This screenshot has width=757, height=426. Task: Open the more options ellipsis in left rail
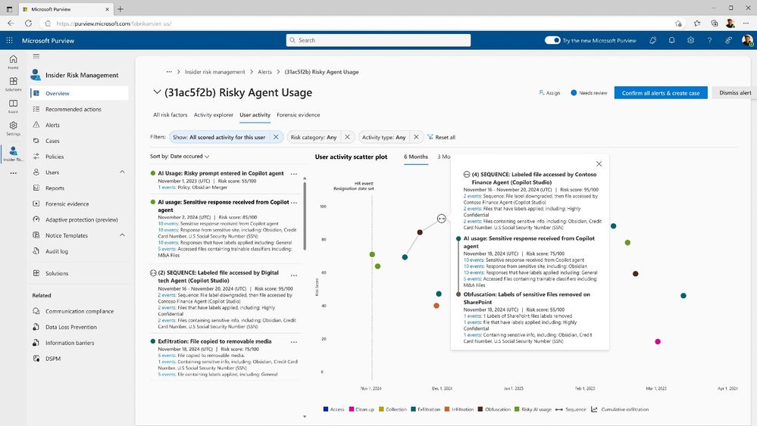[13, 173]
